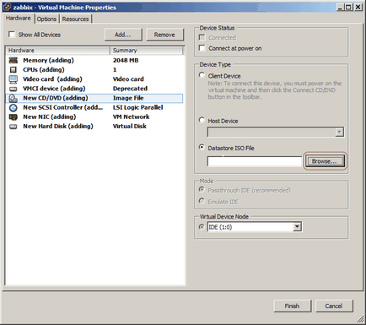The image size is (366, 325).
Task: Select Emulate IDE mode
Action: (x=202, y=201)
